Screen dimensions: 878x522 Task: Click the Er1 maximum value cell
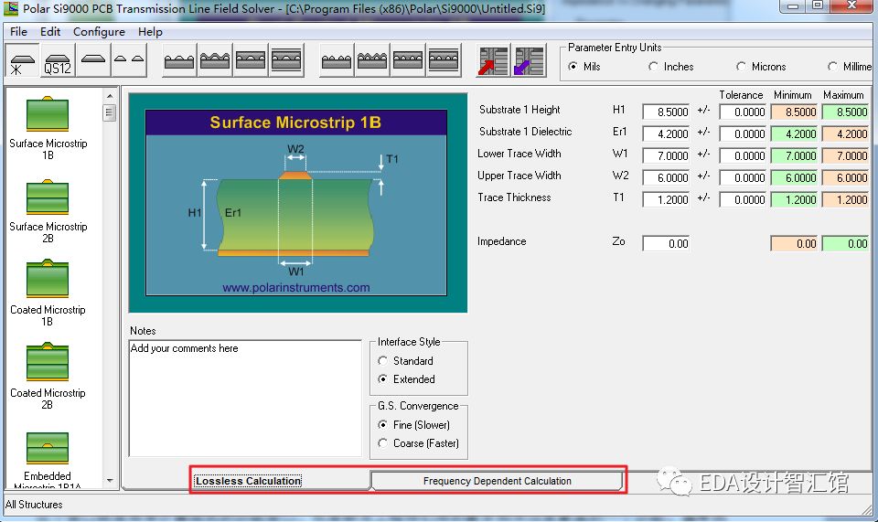[845, 133]
